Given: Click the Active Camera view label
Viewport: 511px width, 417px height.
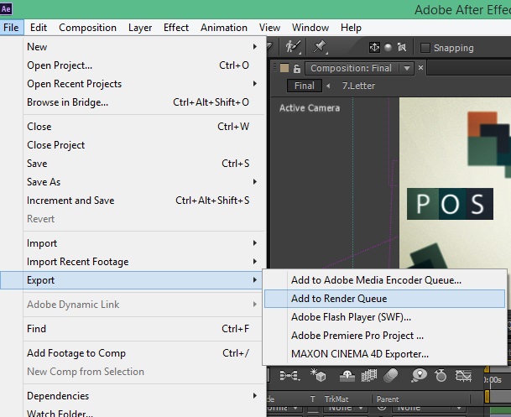Looking at the screenshot, I should [310, 108].
